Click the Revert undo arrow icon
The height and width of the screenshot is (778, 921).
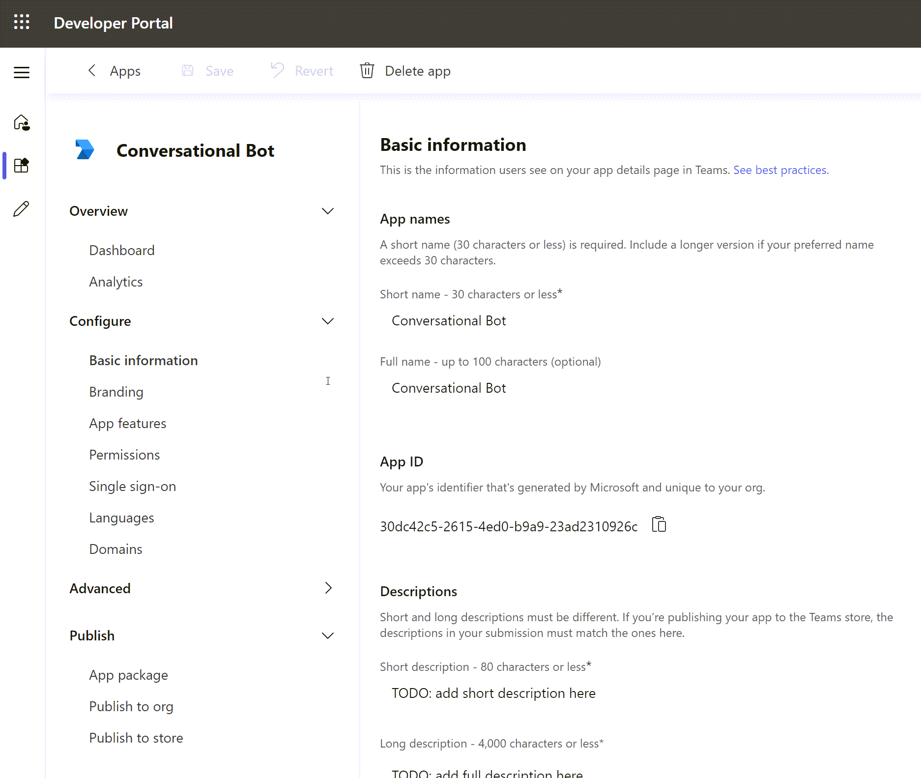coord(278,70)
